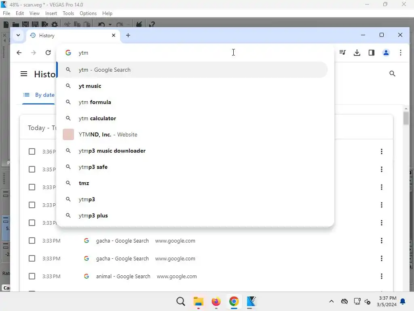Viewport: 414px width, 311px height.
Task: Click the Render As icon in VEGAS toolbar
Action: click(x=45, y=24)
